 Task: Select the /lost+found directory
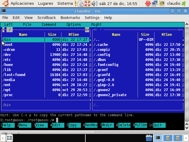tap(46, 75)
